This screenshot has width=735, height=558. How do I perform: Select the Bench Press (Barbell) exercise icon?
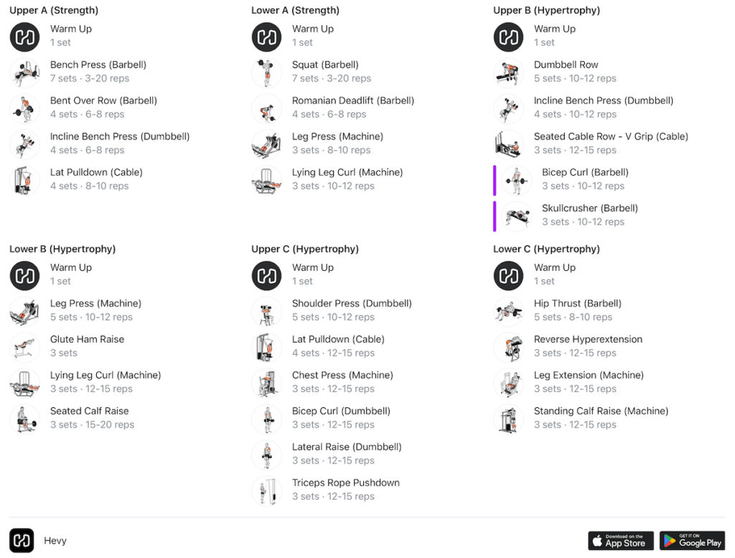[x=24, y=73]
